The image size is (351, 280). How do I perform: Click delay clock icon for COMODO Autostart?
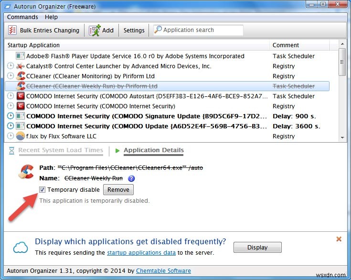[x=11, y=96]
